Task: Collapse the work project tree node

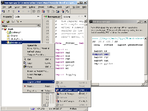Action: (x=3, y=29)
